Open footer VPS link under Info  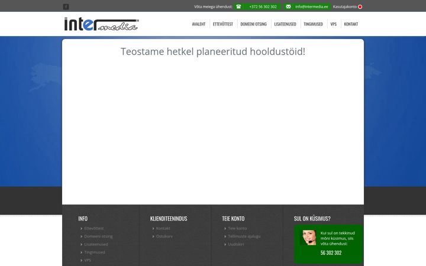tap(88, 260)
